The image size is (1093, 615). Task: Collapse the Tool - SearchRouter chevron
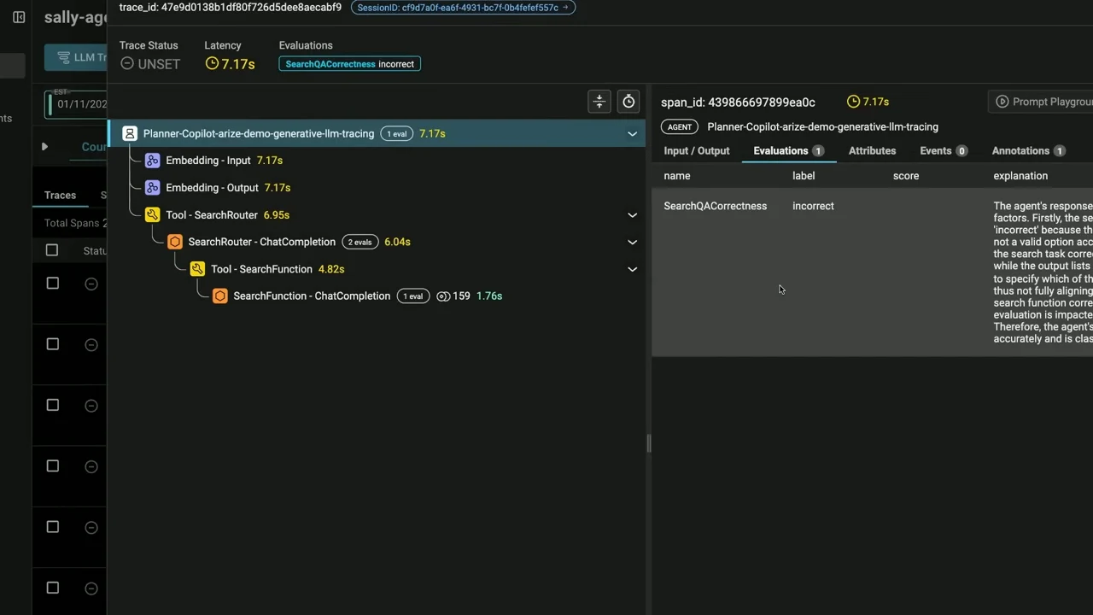click(632, 215)
